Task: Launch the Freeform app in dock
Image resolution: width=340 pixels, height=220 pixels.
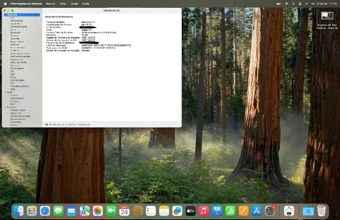Action: pos(177,211)
